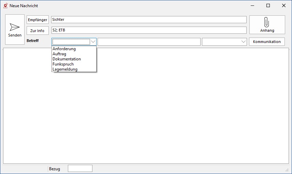Close the Neue Nachricht window
The image size is (292, 174).
click(284, 5)
